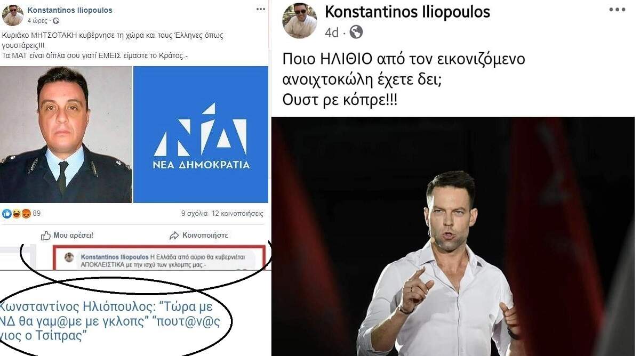
Task: Open the uniformed officer photo
Action: [66, 134]
